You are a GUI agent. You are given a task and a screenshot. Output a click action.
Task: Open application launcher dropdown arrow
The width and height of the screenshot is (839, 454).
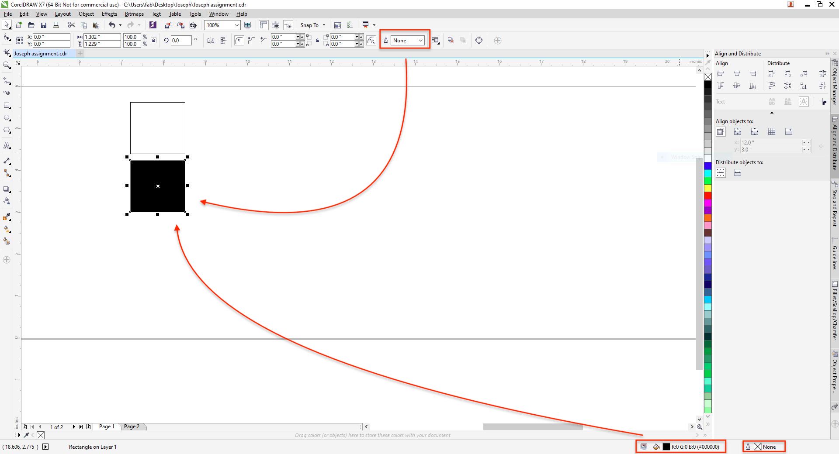(x=374, y=25)
